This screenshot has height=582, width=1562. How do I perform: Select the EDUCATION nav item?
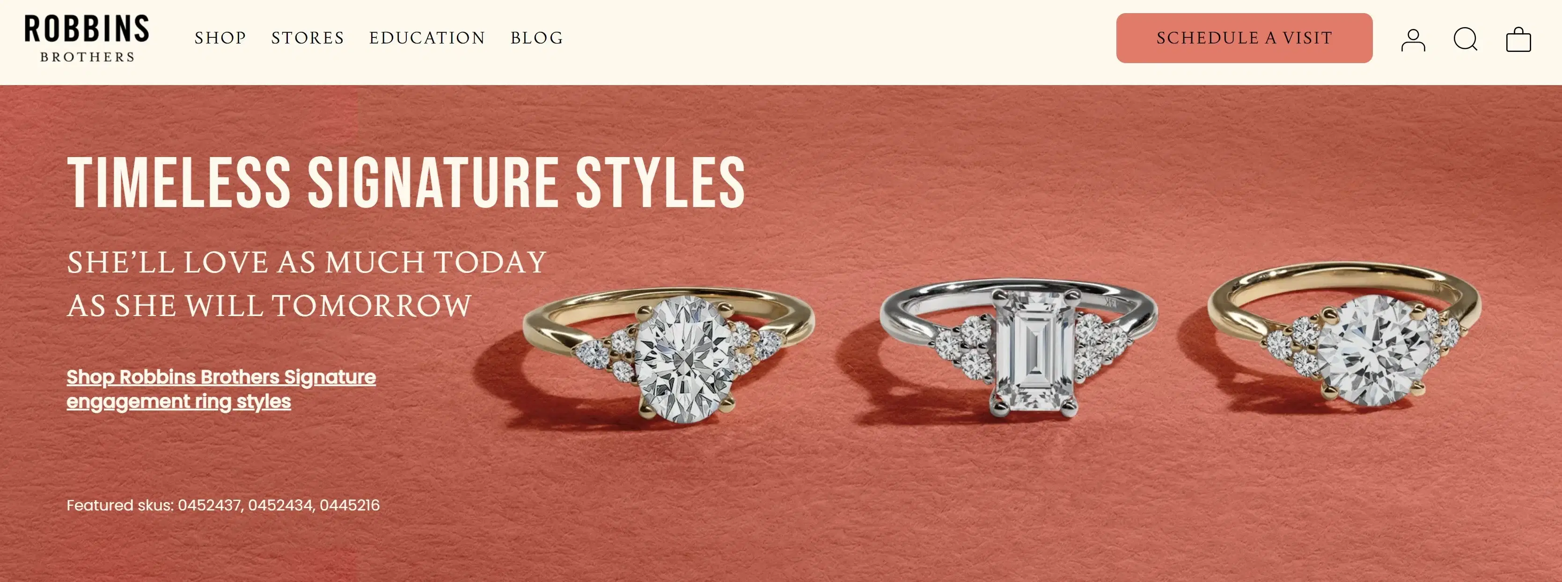tap(427, 37)
